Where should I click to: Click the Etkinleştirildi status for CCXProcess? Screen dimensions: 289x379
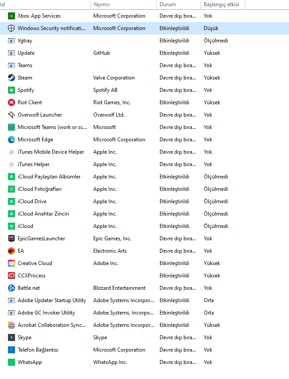point(174,276)
